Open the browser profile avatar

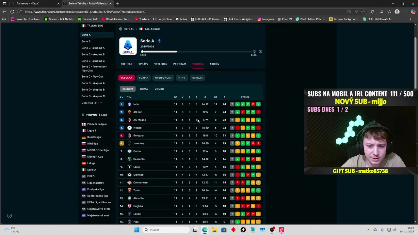pos(397,12)
